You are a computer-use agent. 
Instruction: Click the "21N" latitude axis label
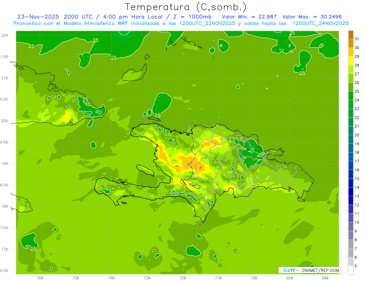click(x=5, y=78)
